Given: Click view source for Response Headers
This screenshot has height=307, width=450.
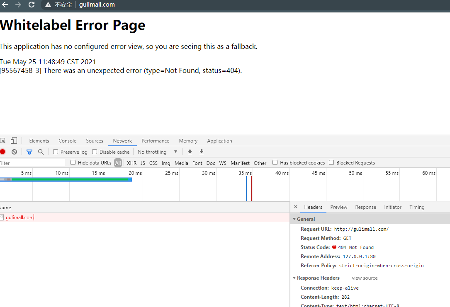Looking at the screenshot, I should tap(365, 278).
